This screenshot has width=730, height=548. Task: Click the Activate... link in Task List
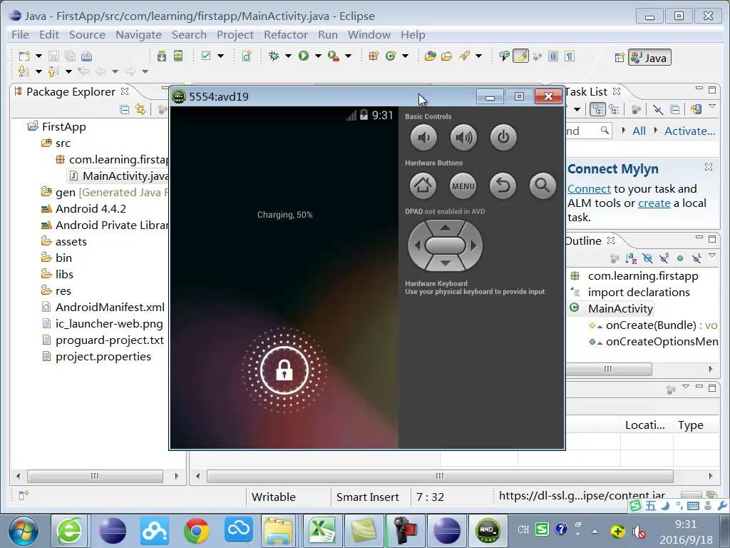(689, 131)
